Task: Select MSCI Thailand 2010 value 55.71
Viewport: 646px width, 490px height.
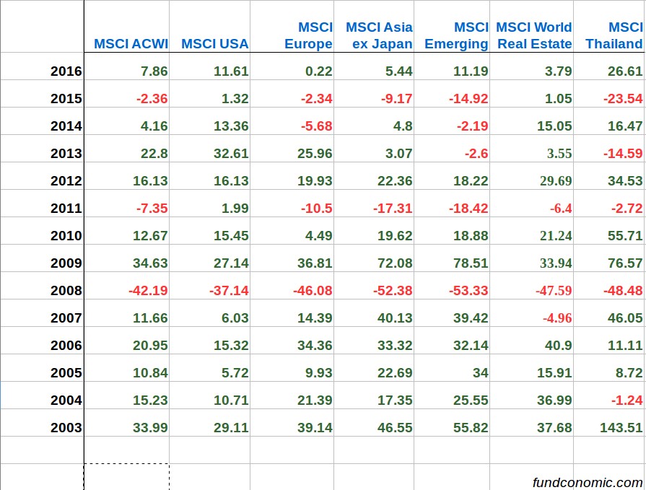Action: [x=625, y=235]
